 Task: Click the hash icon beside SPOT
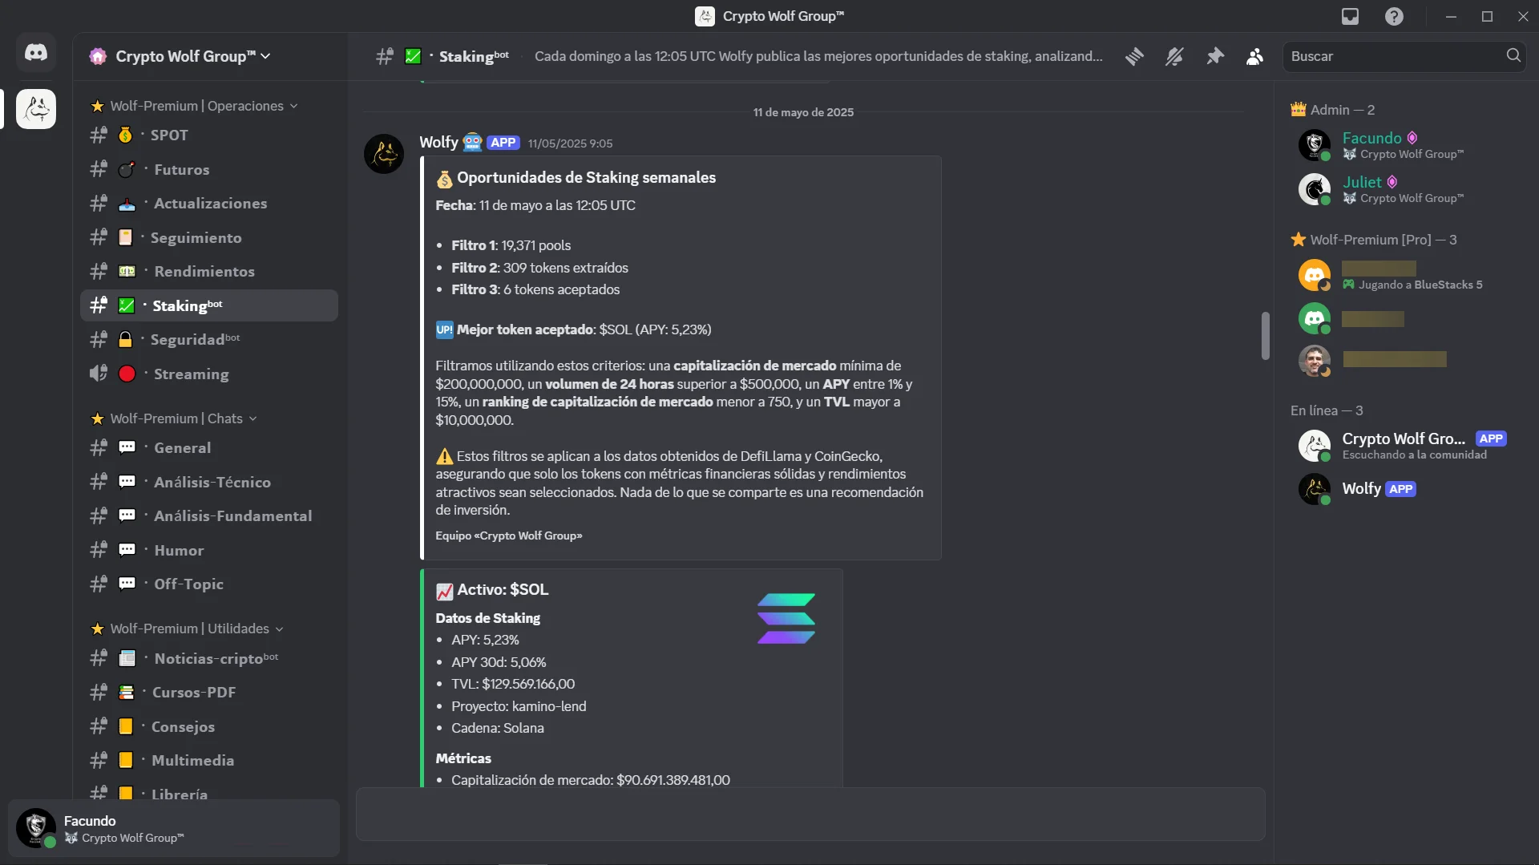99,135
